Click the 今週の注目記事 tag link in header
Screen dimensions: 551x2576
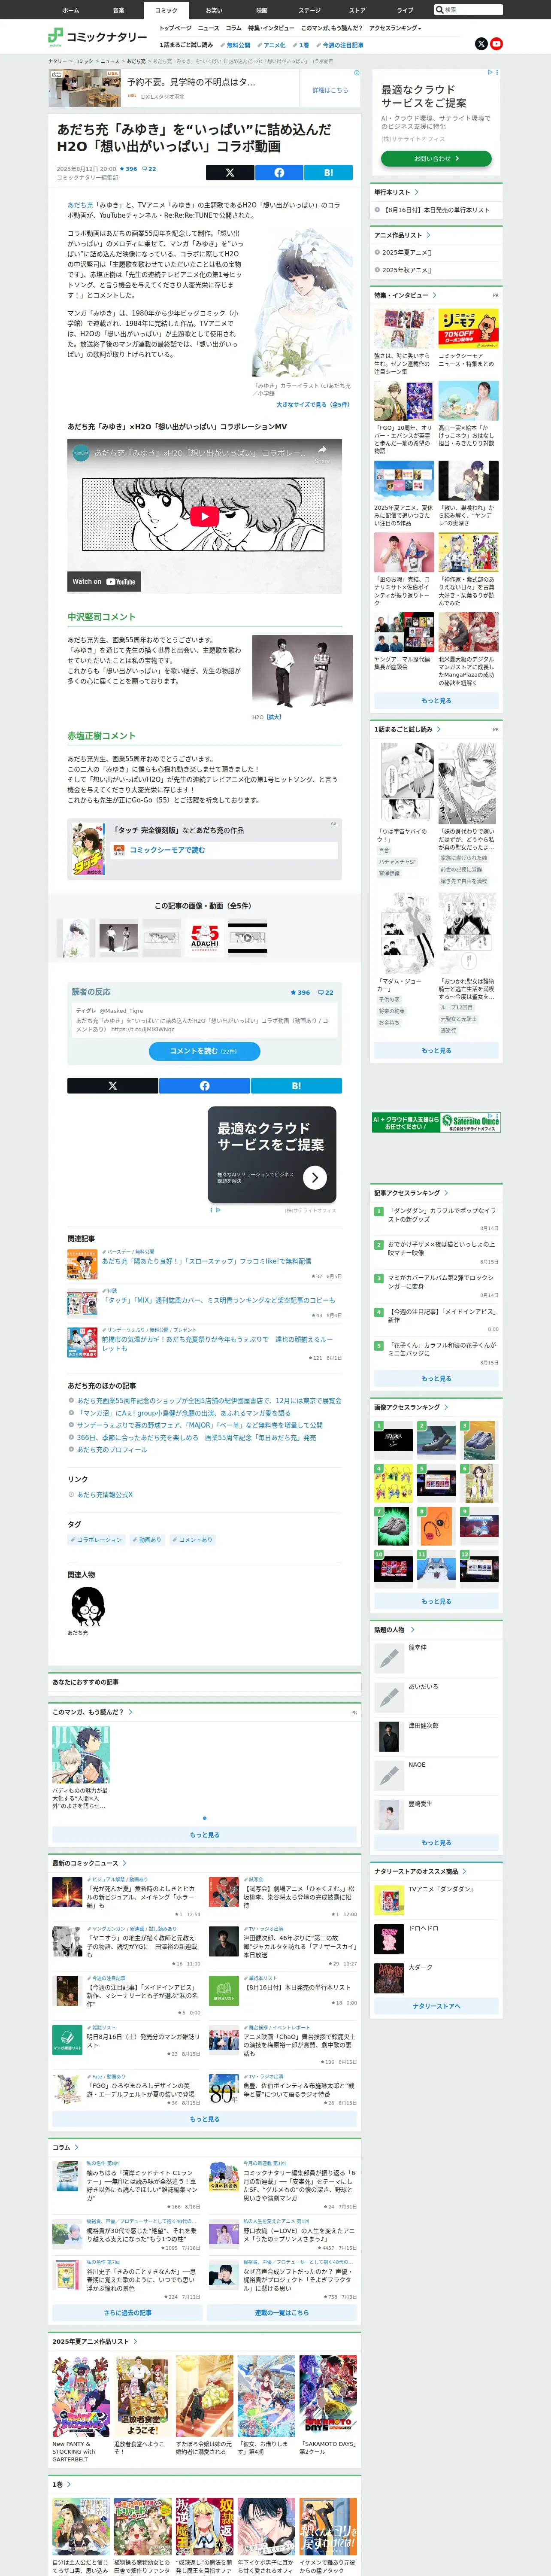340,45
